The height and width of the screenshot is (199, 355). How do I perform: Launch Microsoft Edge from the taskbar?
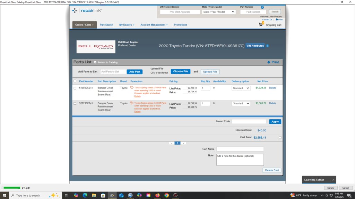(x=85, y=195)
